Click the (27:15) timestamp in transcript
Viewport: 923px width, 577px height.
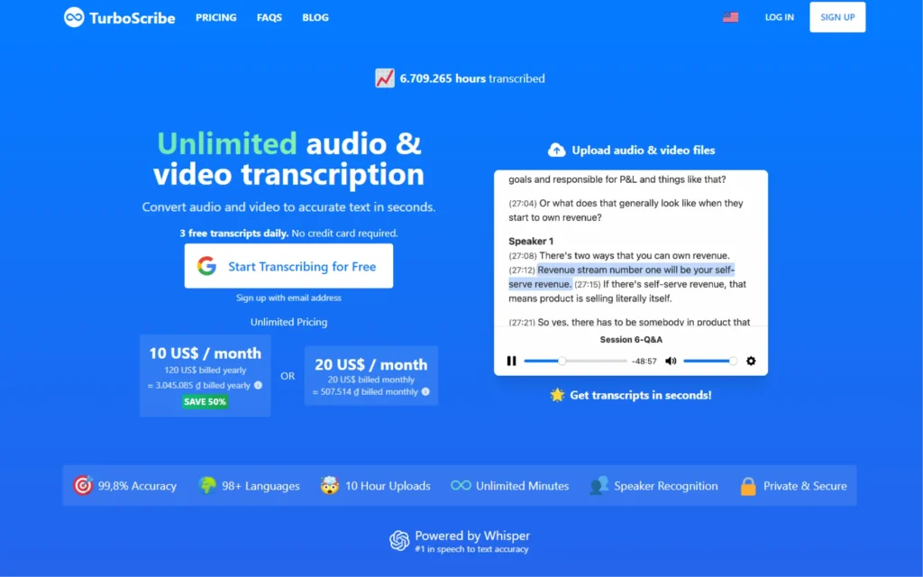[588, 284]
